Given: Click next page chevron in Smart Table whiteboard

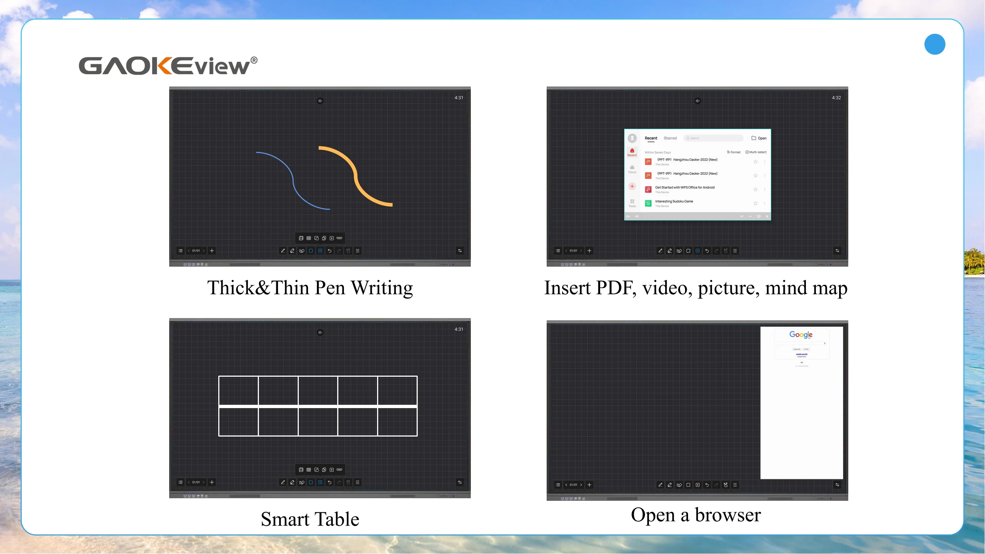Looking at the screenshot, I should [x=204, y=482].
